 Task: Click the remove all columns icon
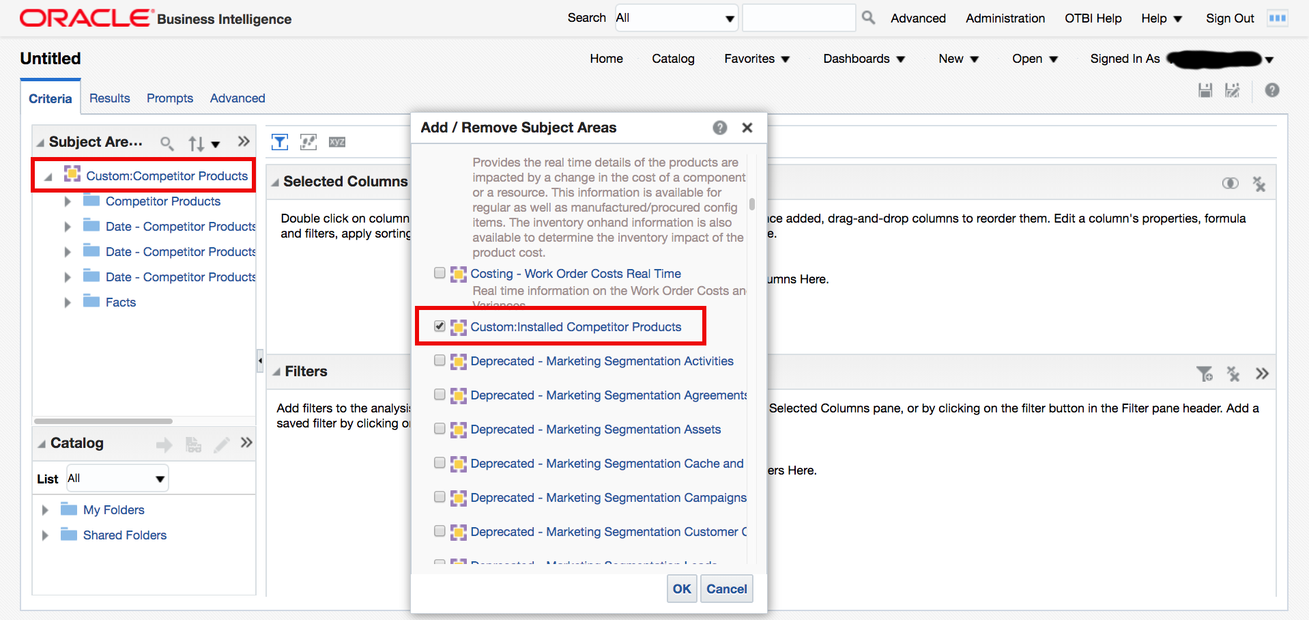pyautogui.click(x=1258, y=184)
